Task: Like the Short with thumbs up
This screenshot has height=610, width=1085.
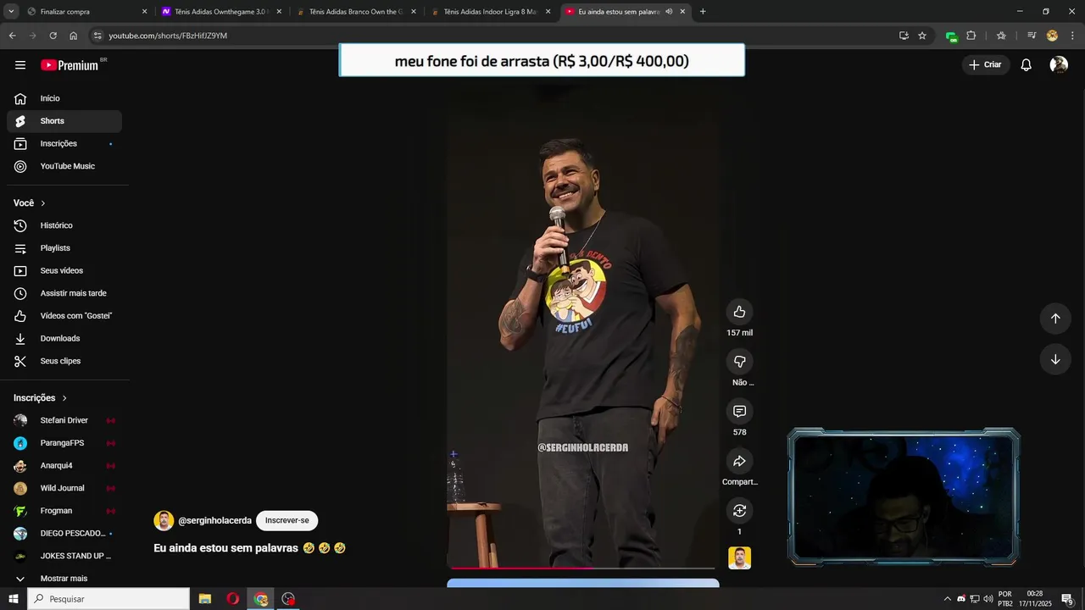Action: [739, 312]
